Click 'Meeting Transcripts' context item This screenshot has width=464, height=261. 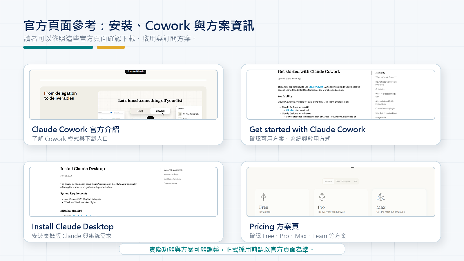pos(191,114)
